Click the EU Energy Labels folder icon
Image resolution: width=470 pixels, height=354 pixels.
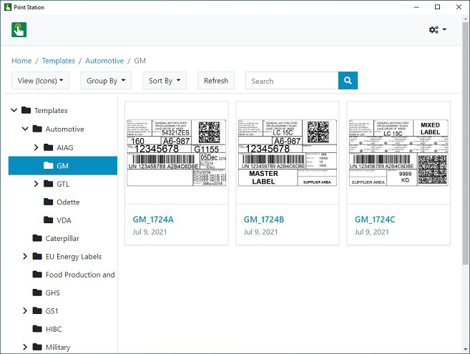coord(37,256)
